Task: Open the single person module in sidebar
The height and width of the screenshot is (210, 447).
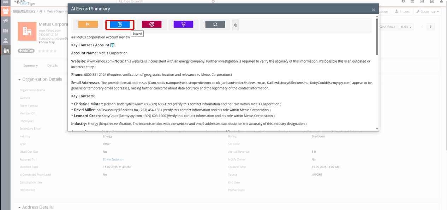Action: 5,41
